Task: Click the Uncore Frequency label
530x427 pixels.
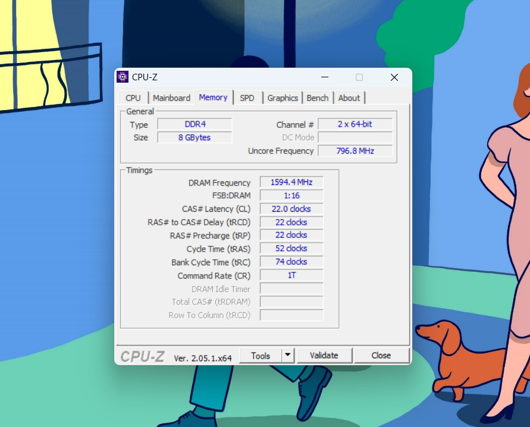Action: pos(281,151)
